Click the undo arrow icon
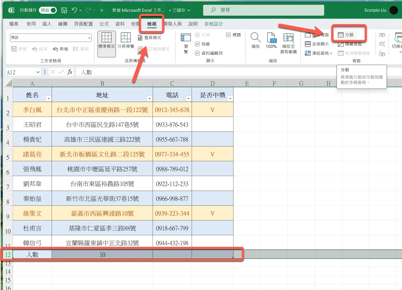 coord(74,10)
